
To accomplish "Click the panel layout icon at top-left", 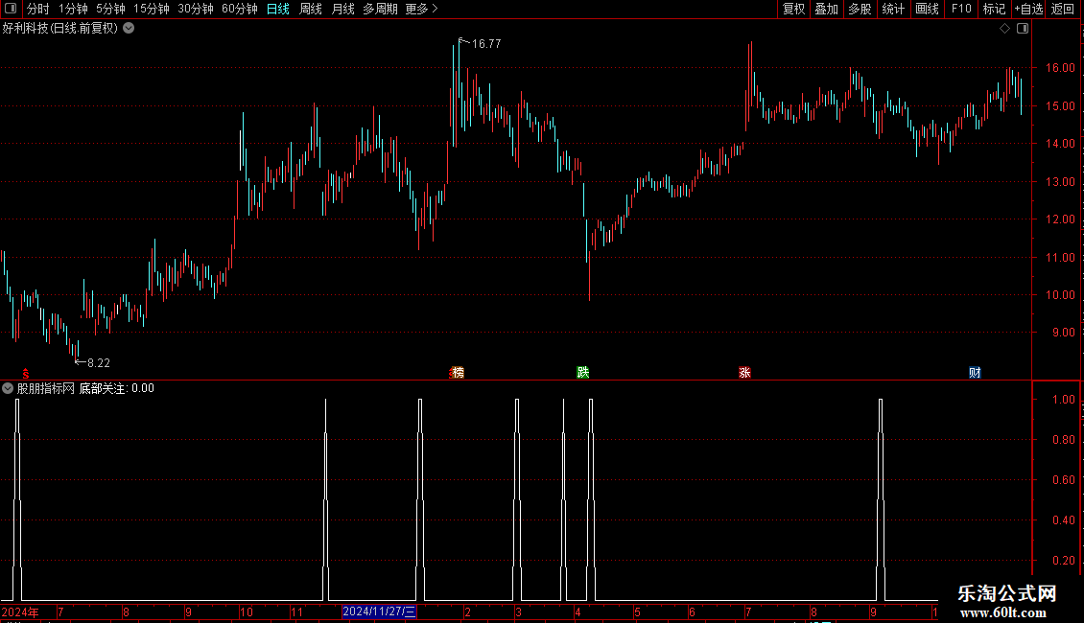I will coord(11,9).
